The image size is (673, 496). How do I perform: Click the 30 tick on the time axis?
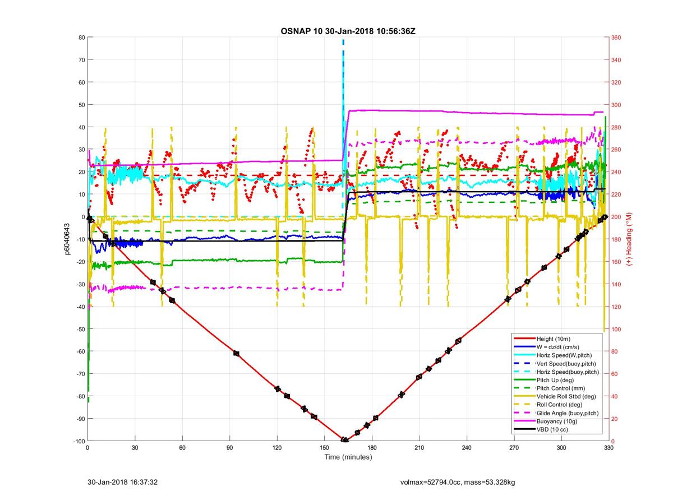click(x=135, y=448)
